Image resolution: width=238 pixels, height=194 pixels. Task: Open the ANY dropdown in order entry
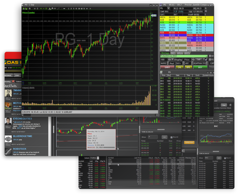click(x=192, y=63)
